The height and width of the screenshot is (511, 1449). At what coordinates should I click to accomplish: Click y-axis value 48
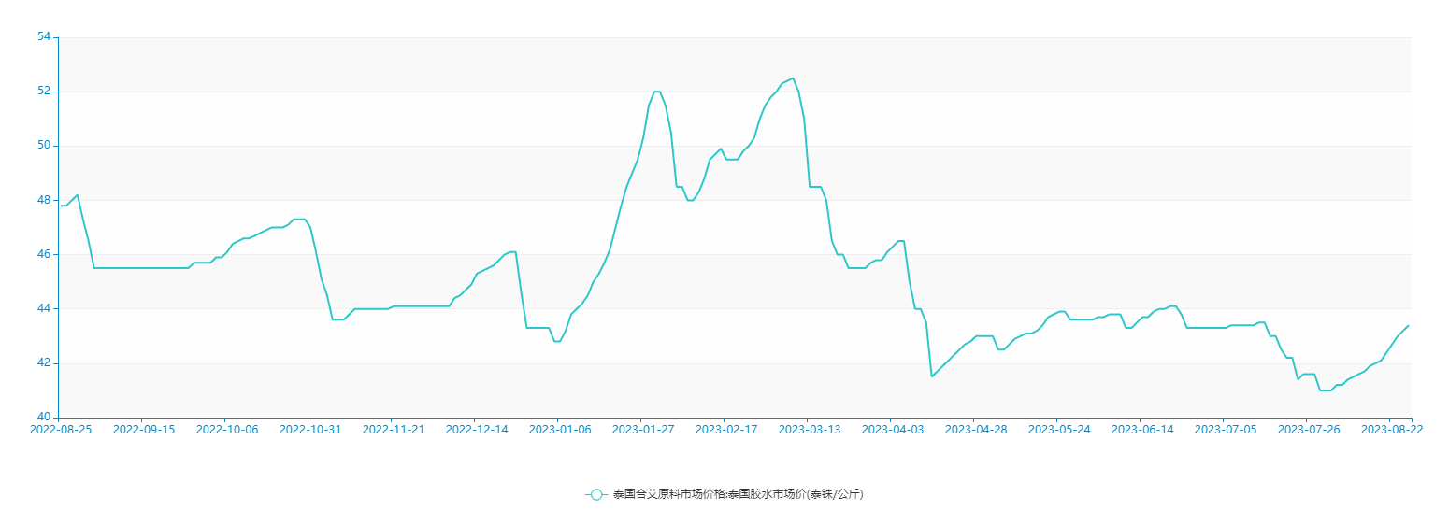click(44, 200)
